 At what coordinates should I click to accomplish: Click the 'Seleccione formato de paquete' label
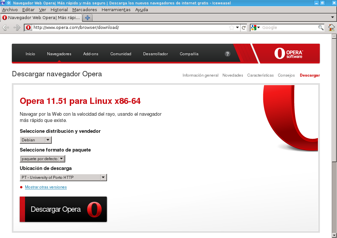pos(55,150)
